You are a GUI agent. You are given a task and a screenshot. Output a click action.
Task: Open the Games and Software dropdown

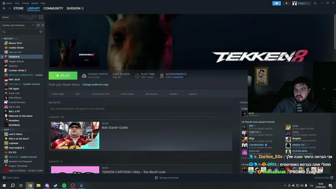pyautogui.click(x=18, y=25)
